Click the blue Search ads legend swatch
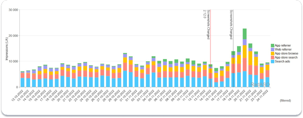Viewport: 303px width, 118px height. 272,61
